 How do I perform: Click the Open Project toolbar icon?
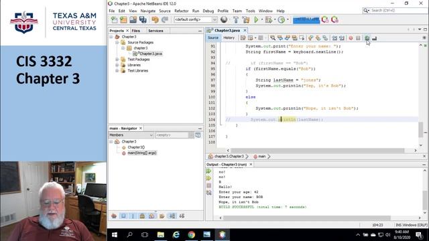[133, 19]
